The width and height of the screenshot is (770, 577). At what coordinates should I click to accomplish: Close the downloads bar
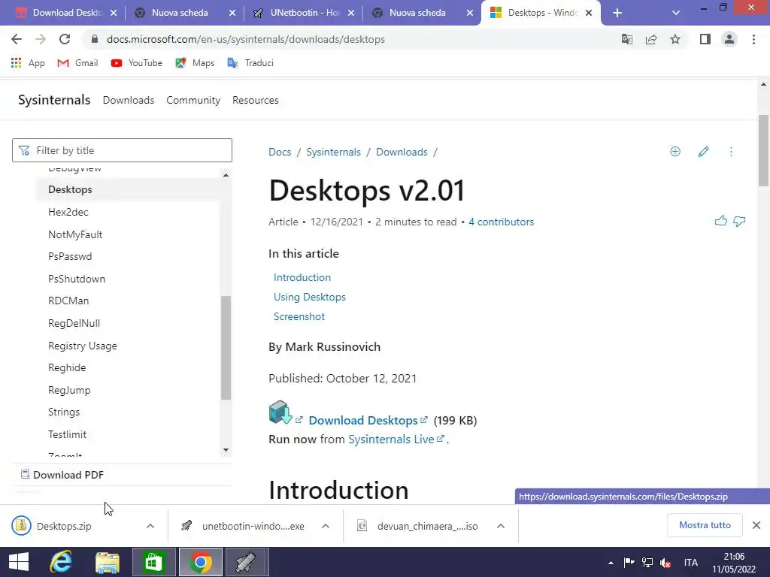pyautogui.click(x=756, y=525)
